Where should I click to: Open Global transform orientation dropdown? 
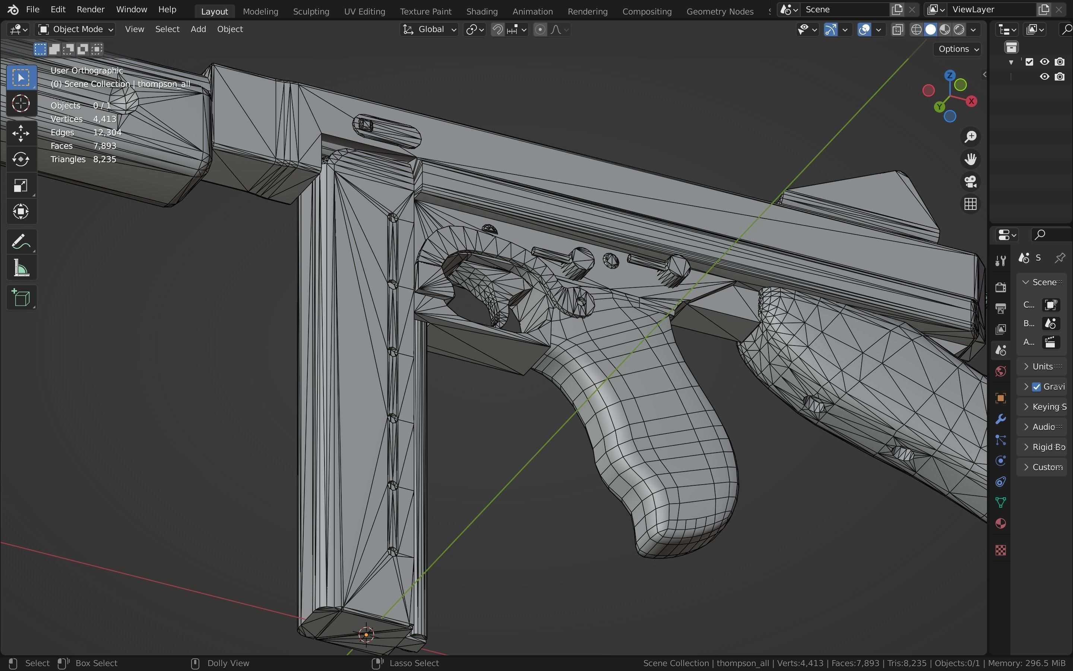[429, 29]
